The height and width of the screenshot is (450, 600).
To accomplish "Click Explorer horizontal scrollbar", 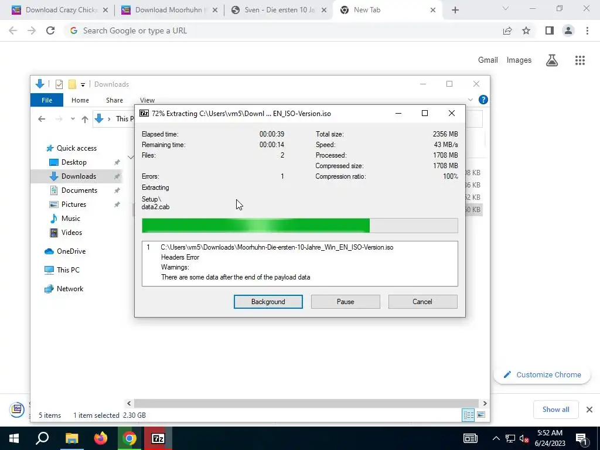I will (x=306, y=403).
